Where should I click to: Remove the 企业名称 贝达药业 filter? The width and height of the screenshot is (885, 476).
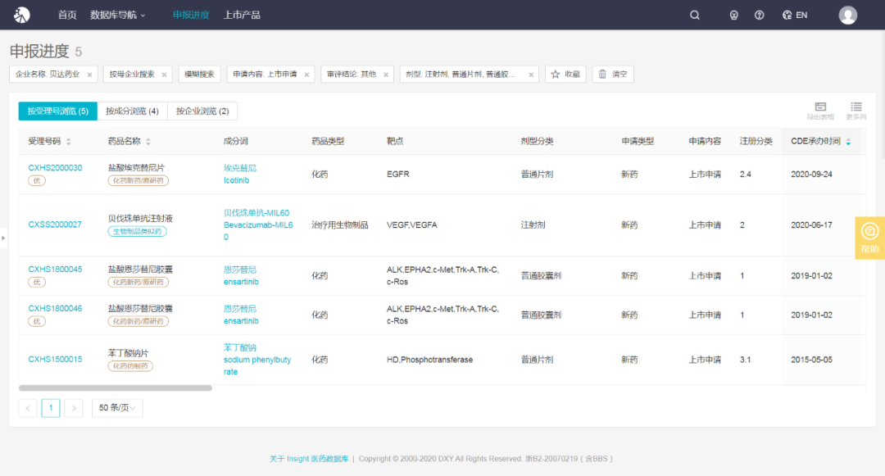[x=89, y=75]
